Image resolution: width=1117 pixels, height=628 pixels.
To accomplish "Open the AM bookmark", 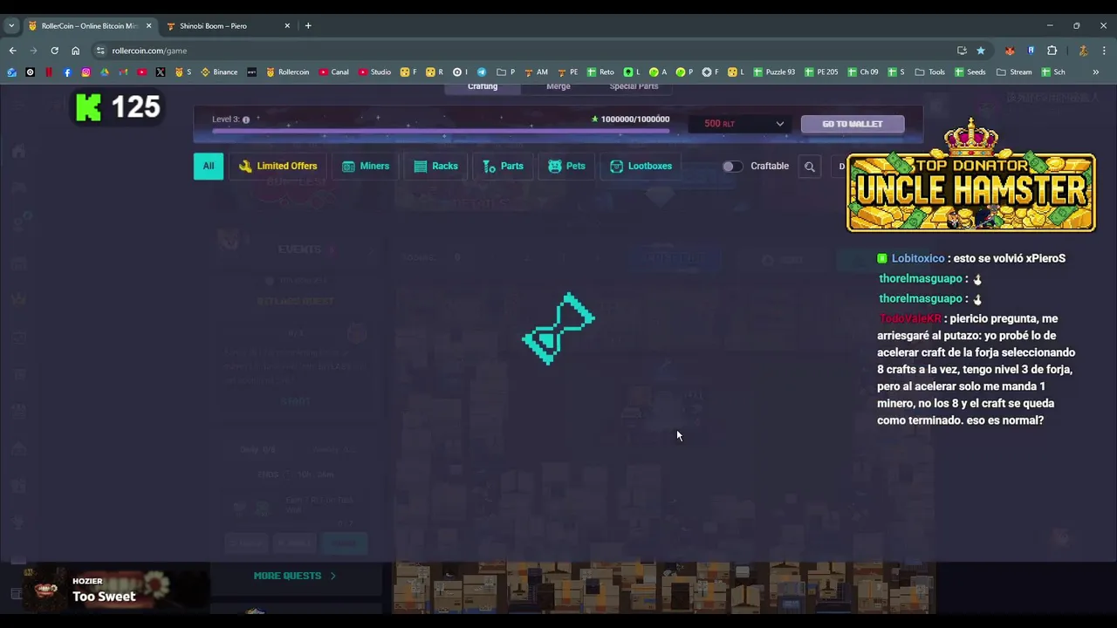I will (x=537, y=72).
